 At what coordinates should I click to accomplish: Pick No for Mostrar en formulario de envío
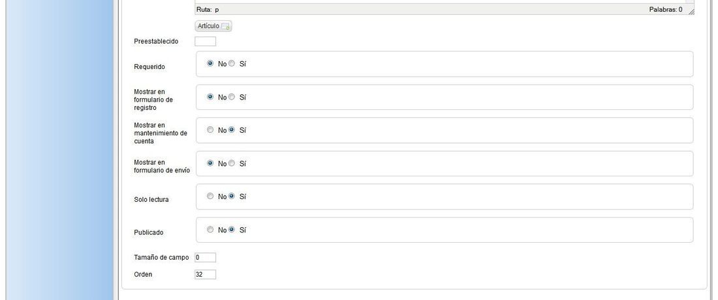210,163
